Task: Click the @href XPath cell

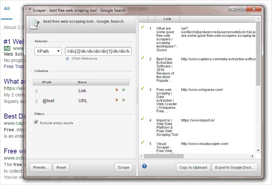Action: (48, 101)
